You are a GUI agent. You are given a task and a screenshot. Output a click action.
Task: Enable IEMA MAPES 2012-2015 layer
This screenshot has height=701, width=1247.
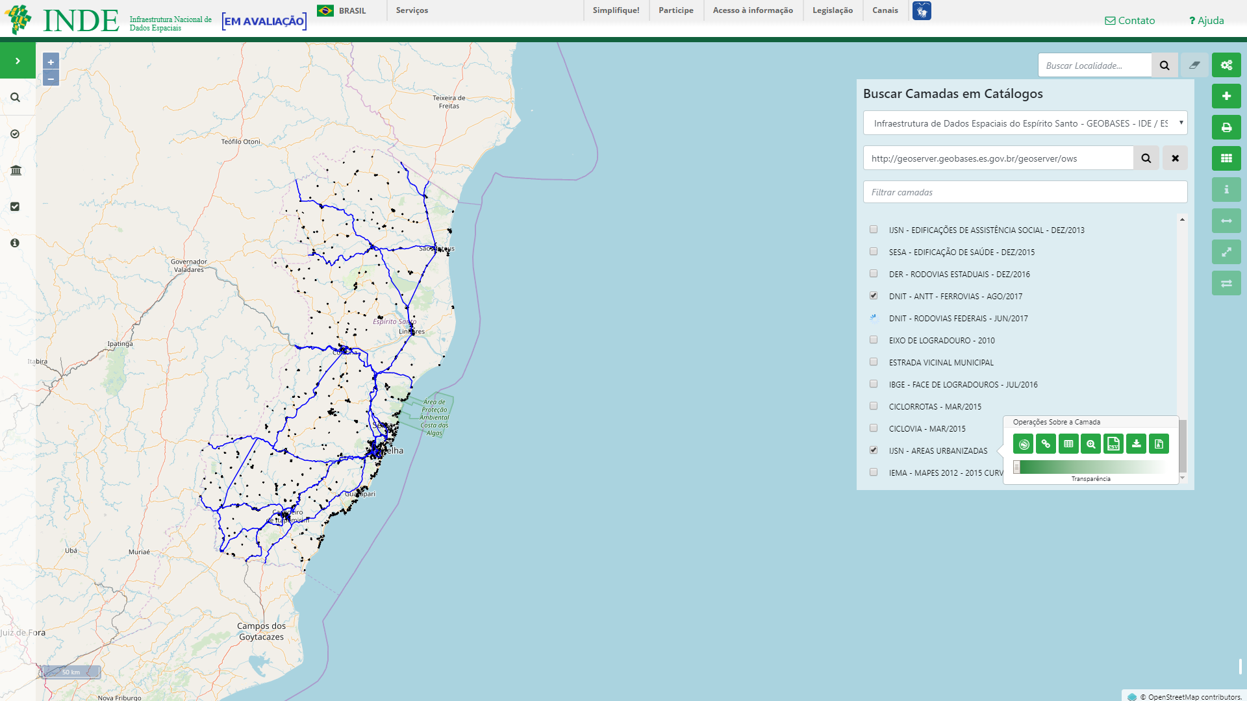click(874, 473)
